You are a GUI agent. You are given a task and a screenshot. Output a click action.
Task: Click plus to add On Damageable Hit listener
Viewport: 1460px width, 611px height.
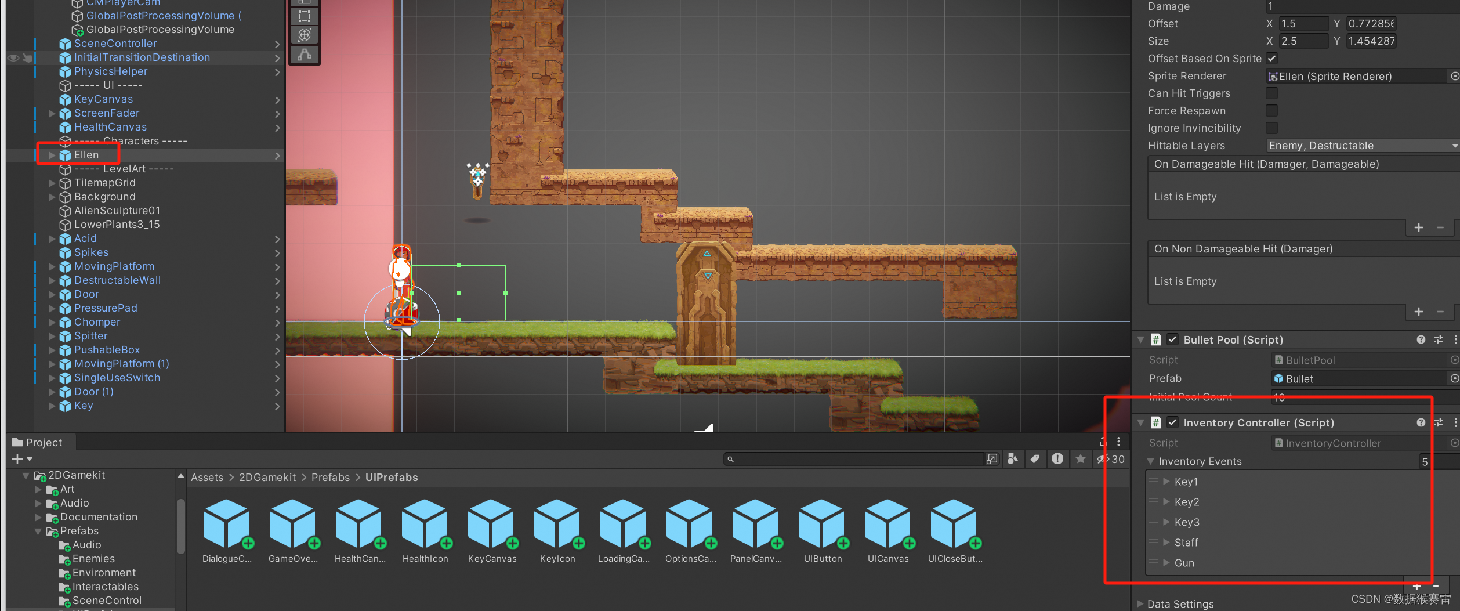(1419, 227)
